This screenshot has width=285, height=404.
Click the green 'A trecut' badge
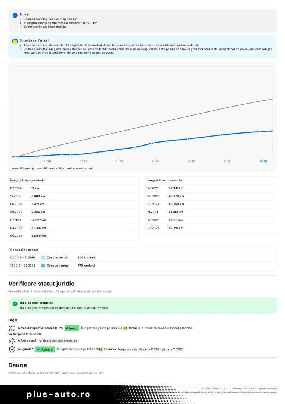click(72, 328)
